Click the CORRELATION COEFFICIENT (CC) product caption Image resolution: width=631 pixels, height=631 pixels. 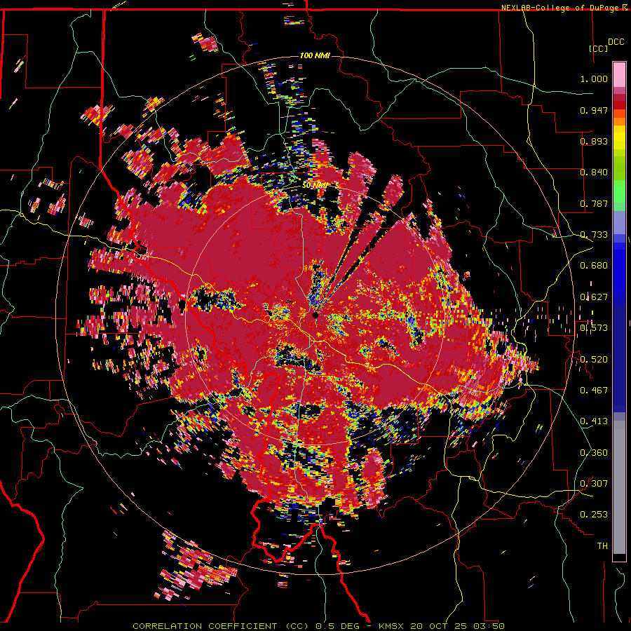pos(221,626)
